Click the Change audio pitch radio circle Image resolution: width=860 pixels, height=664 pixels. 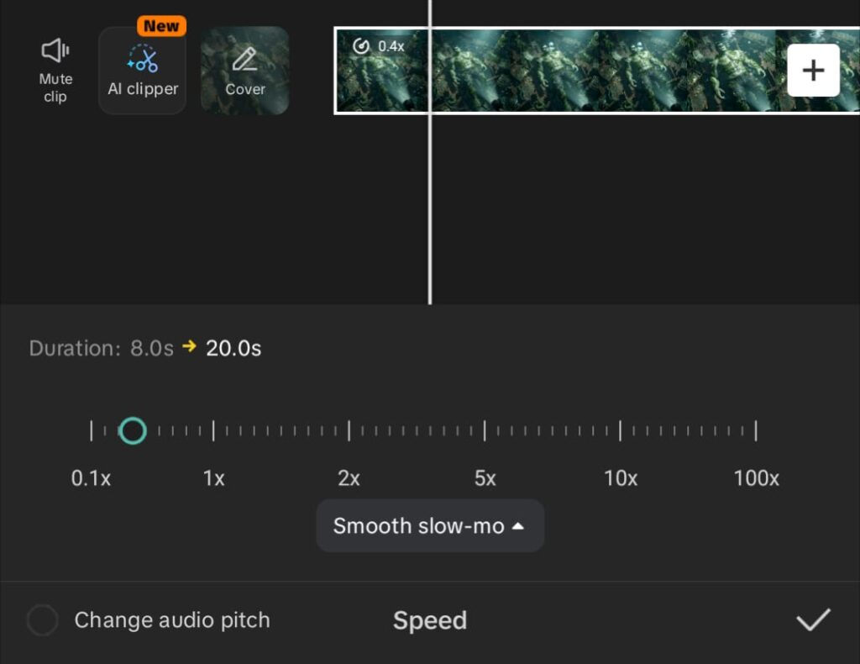44,620
